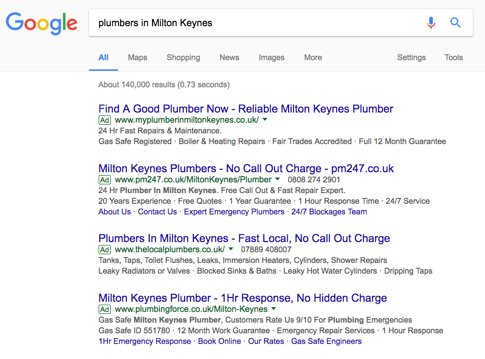Visit the Gas Safe Engineers sitelink
Image resolution: width=485 pixels, height=359 pixels.
click(326, 341)
